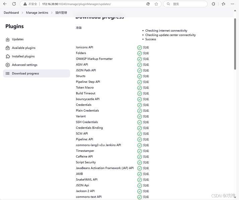239x200 pixels.
Task: Click 'Checking internet connectivity' status line
Action: [166, 31]
